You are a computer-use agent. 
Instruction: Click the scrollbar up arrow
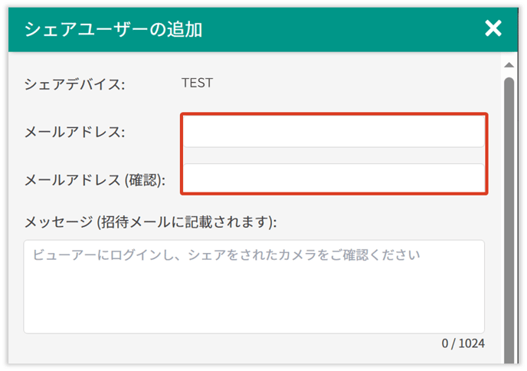pyautogui.click(x=508, y=64)
